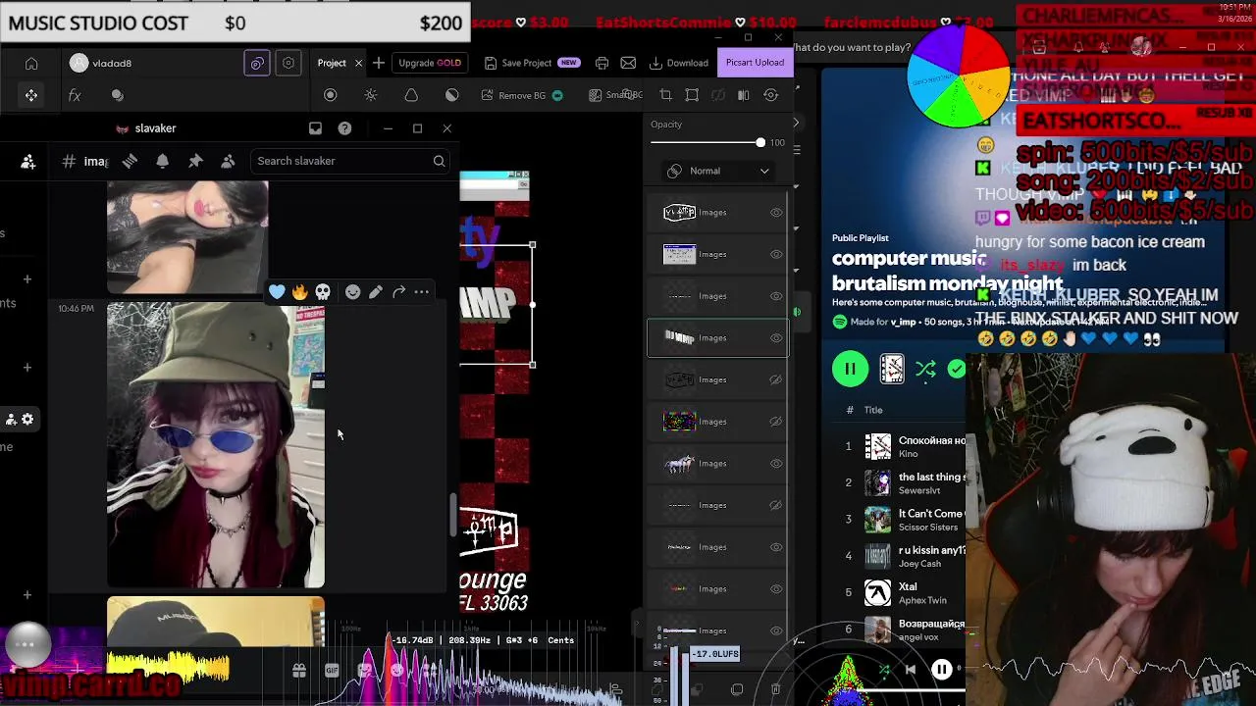Open Picsart home icon

click(31, 63)
